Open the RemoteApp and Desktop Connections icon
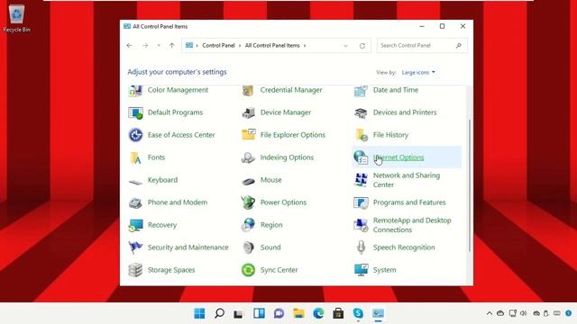The height and width of the screenshot is (324, 577). point(361,225)
